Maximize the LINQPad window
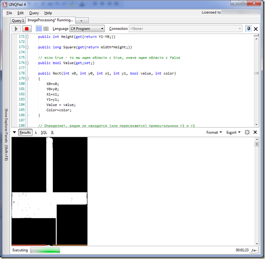The height and width of the screenshot is (259, 265). click(x=243, y=4)
